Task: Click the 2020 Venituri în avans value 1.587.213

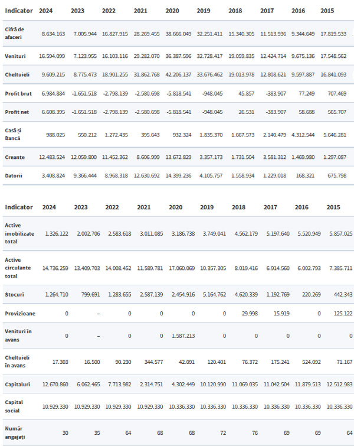Action: point(183,336)
